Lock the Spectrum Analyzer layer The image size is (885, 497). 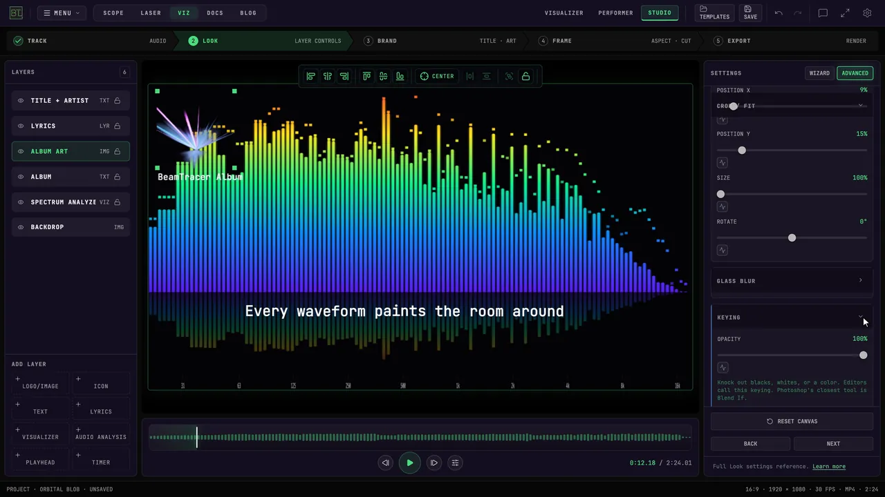[118, 202]
